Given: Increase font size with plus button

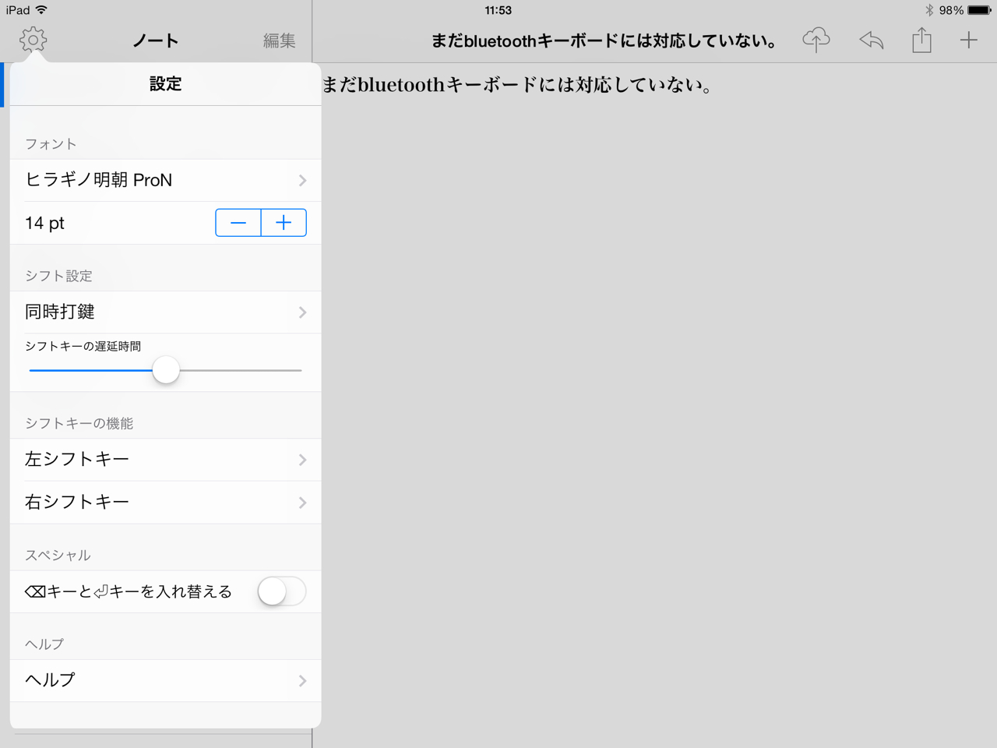Looking at the screenshot, I should coord(284,223).
